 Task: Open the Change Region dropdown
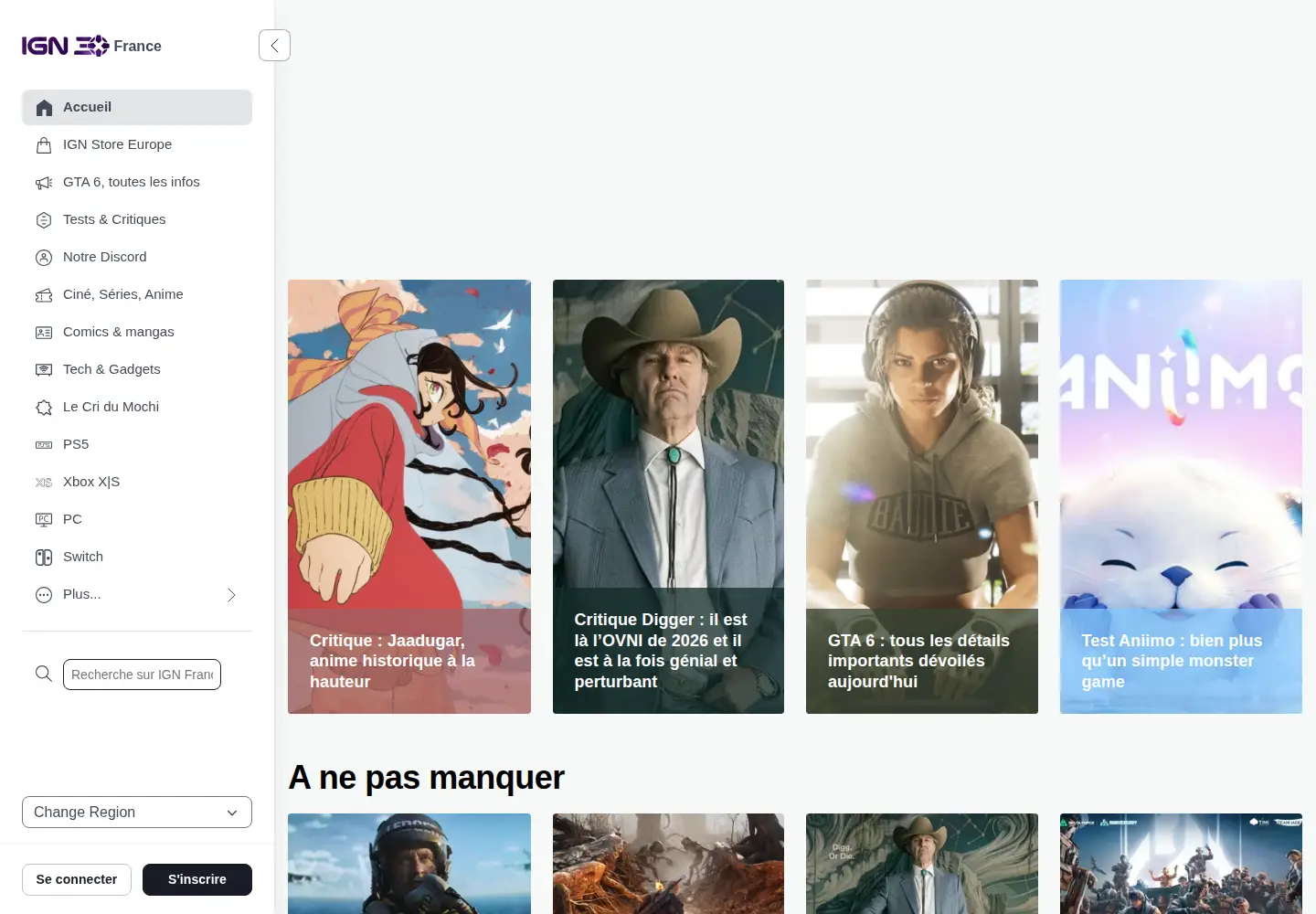(x=137, y=812)
